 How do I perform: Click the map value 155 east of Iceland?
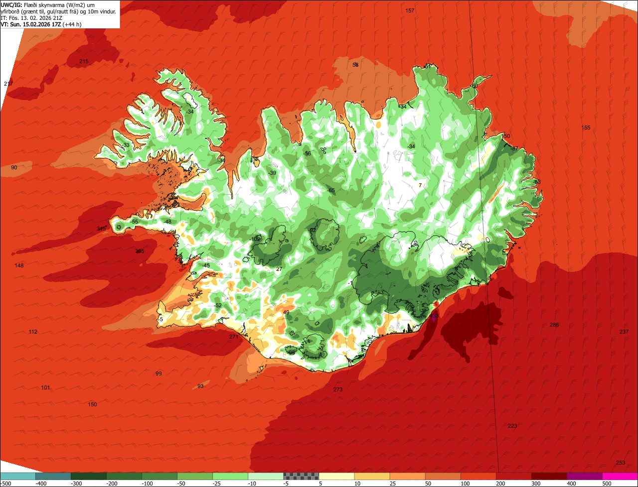[586, 127]
